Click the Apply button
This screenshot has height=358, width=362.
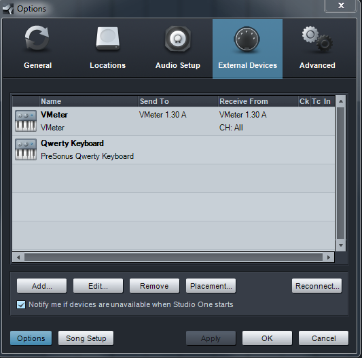click(x=211, y=338)
